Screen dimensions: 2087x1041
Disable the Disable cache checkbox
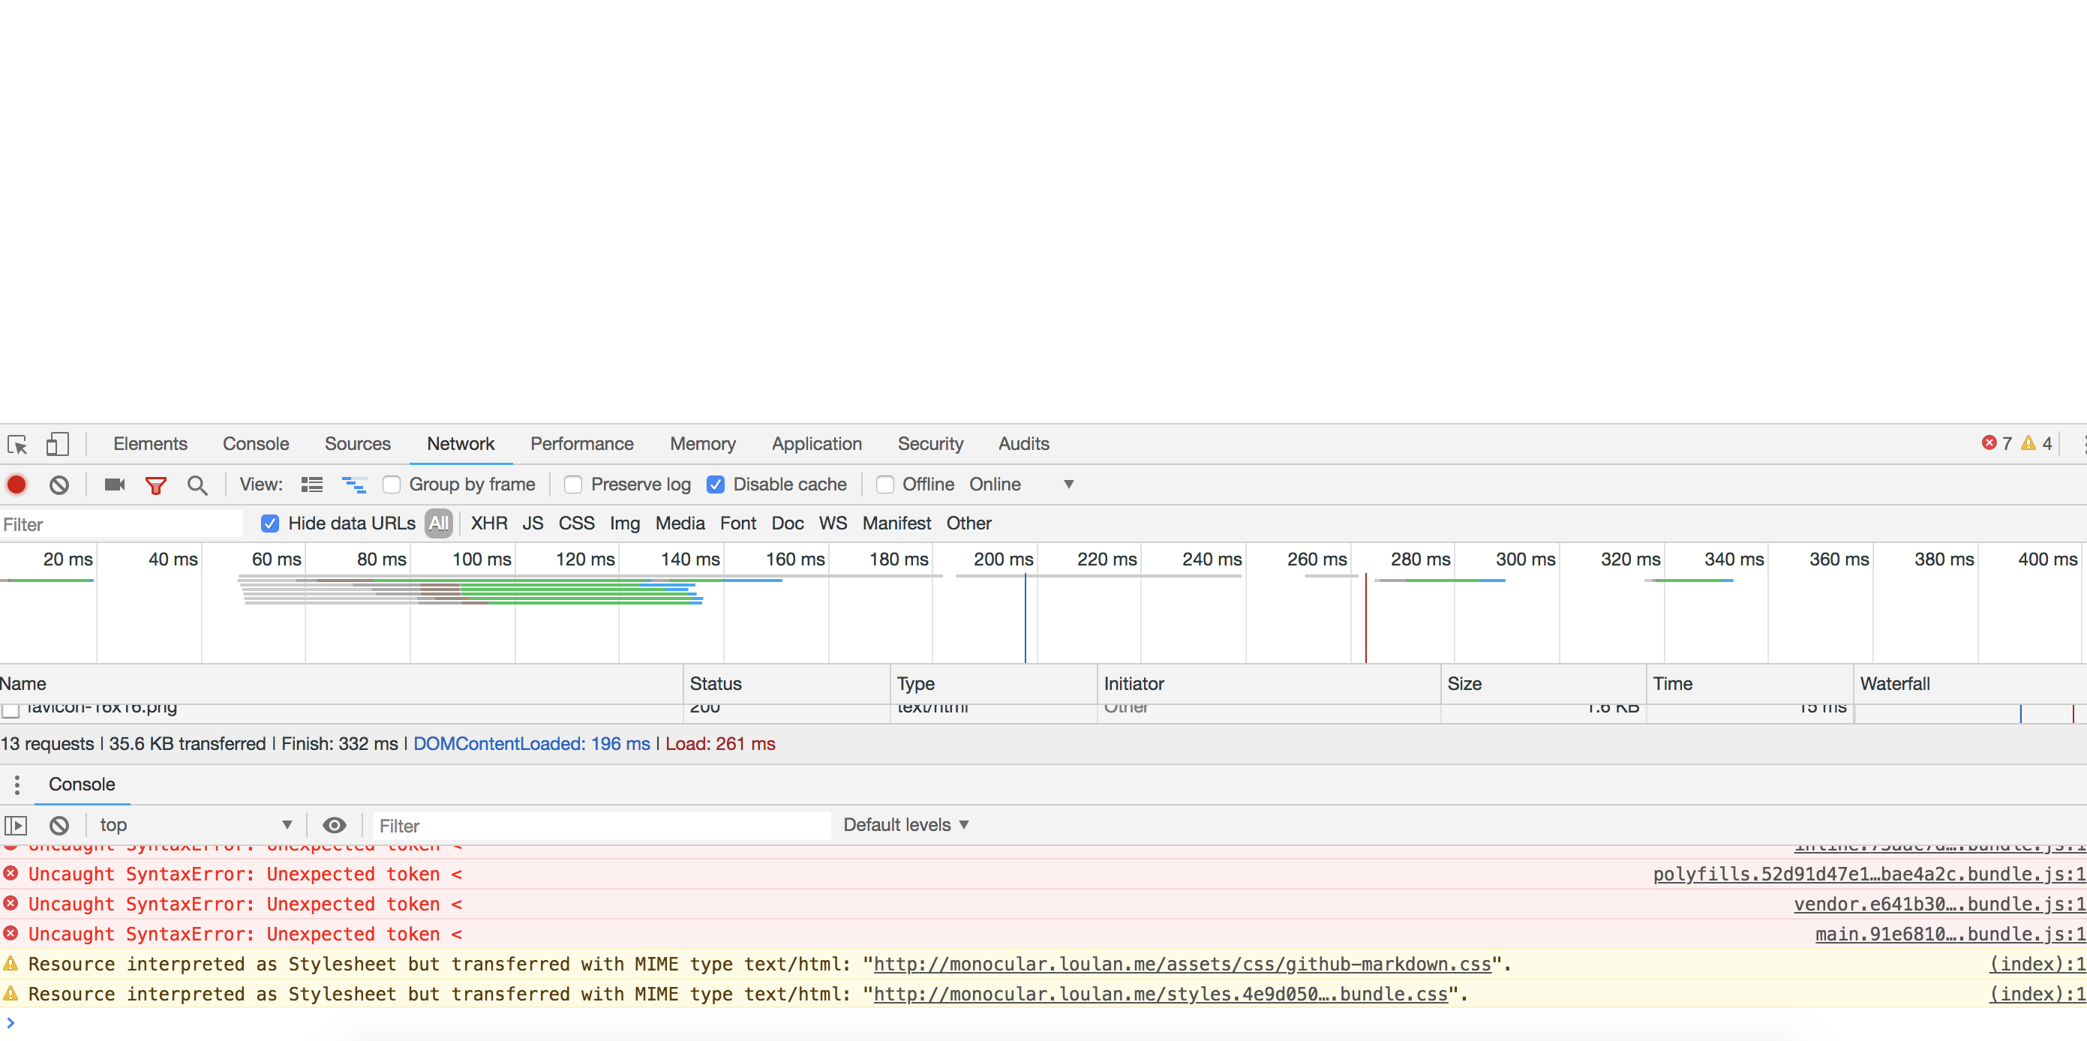point(716,484)
